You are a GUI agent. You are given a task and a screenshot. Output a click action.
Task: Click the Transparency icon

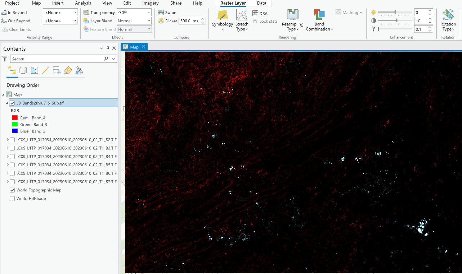click(x=86, y=13)
